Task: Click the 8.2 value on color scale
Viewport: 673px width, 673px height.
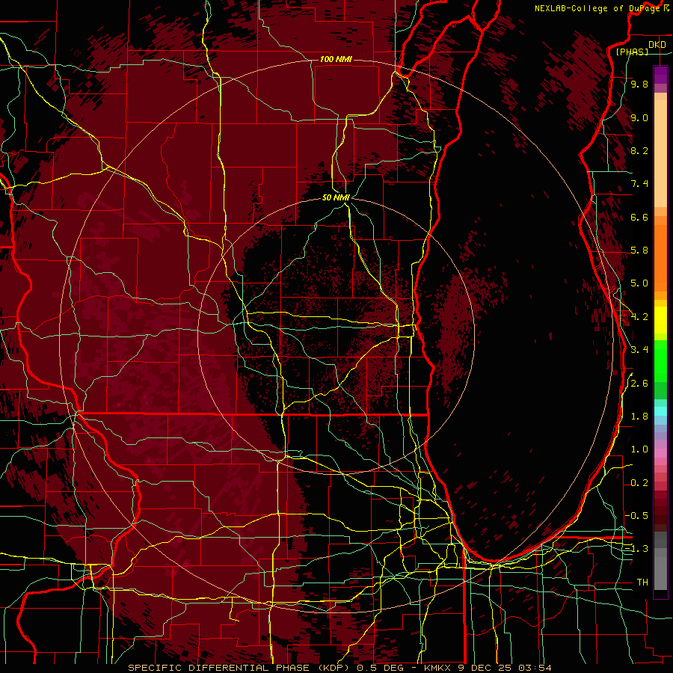Action: 639,151
